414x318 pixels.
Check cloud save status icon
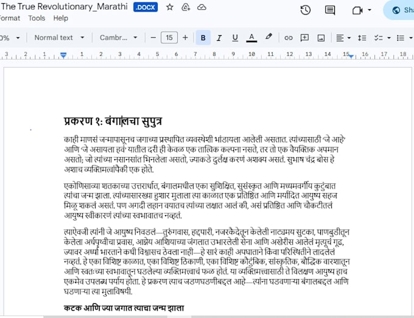(202, 7)
